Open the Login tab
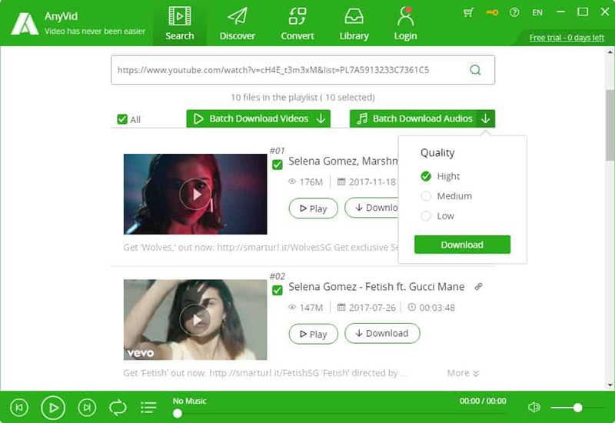The image size is (615, 423). click(405, 24)
